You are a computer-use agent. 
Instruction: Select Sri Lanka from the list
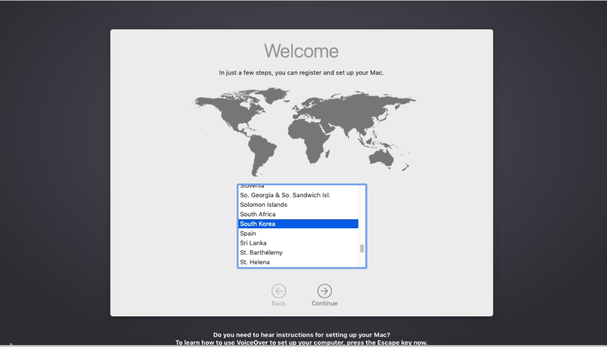[298, 243]
